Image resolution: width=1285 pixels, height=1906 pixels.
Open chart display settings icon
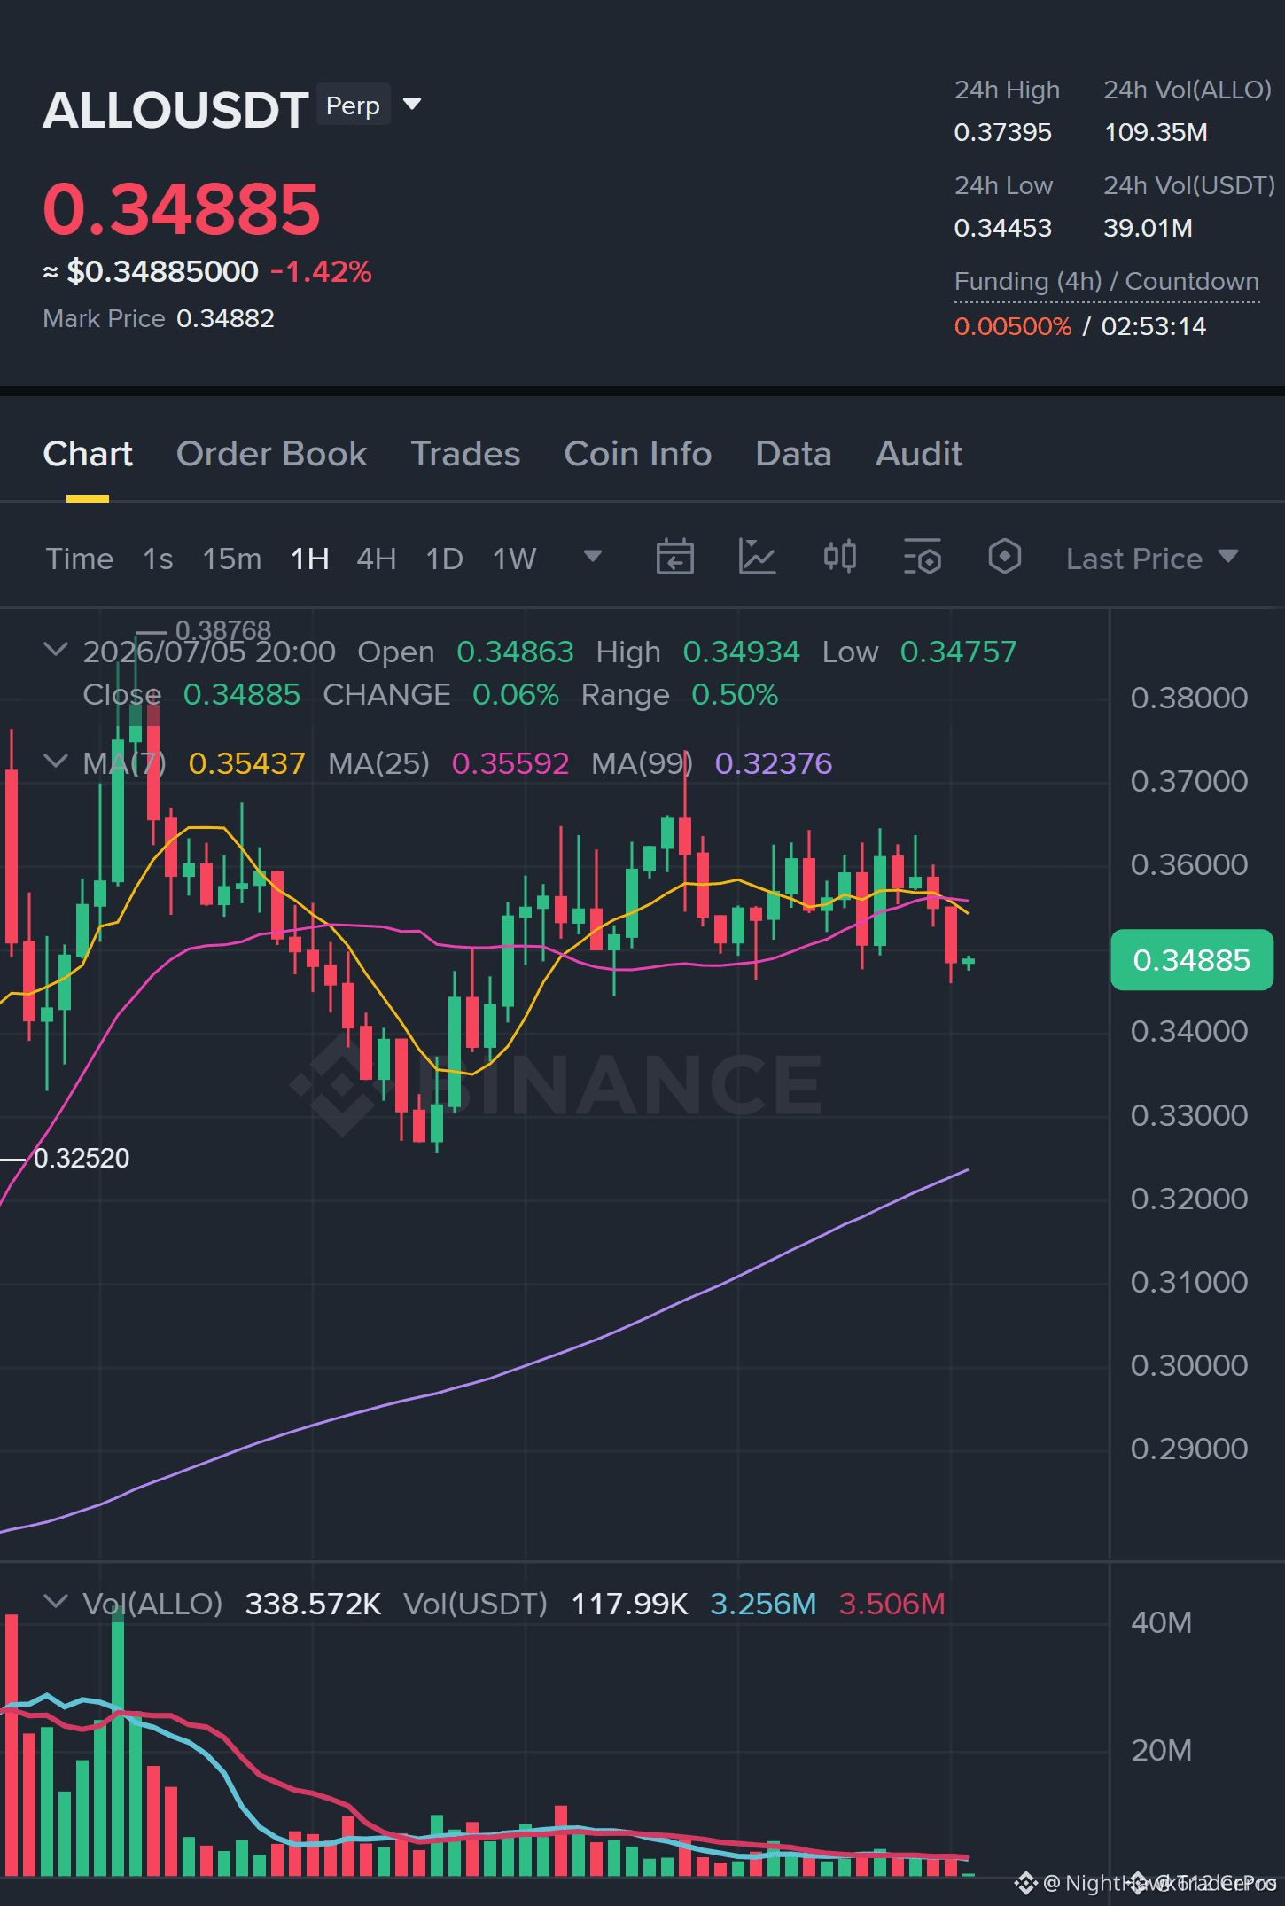[923, 558]
